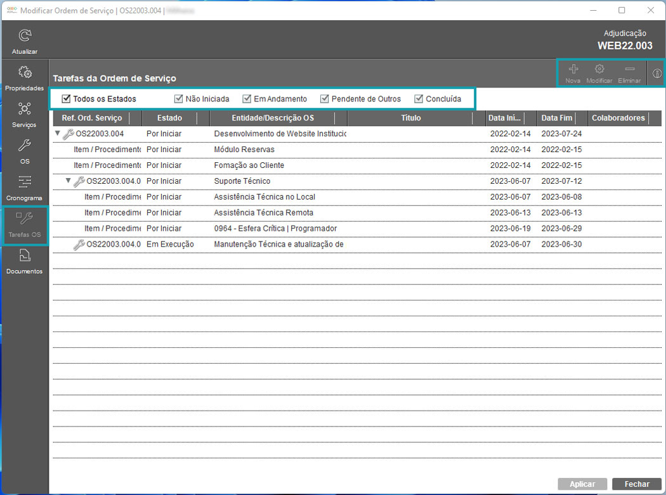Toggle the Em Andamento checkbox

pos(247,99)
